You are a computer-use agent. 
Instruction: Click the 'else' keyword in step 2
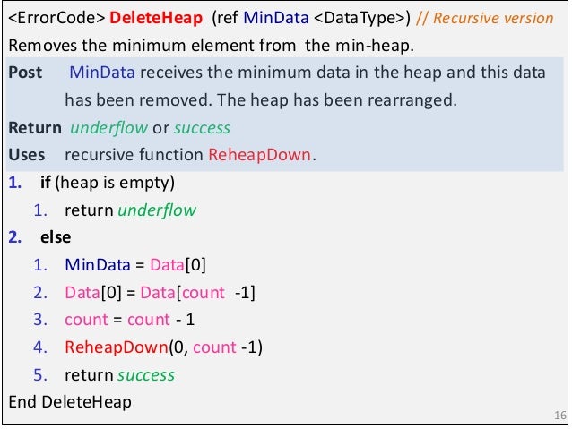[x=55, y=238]
